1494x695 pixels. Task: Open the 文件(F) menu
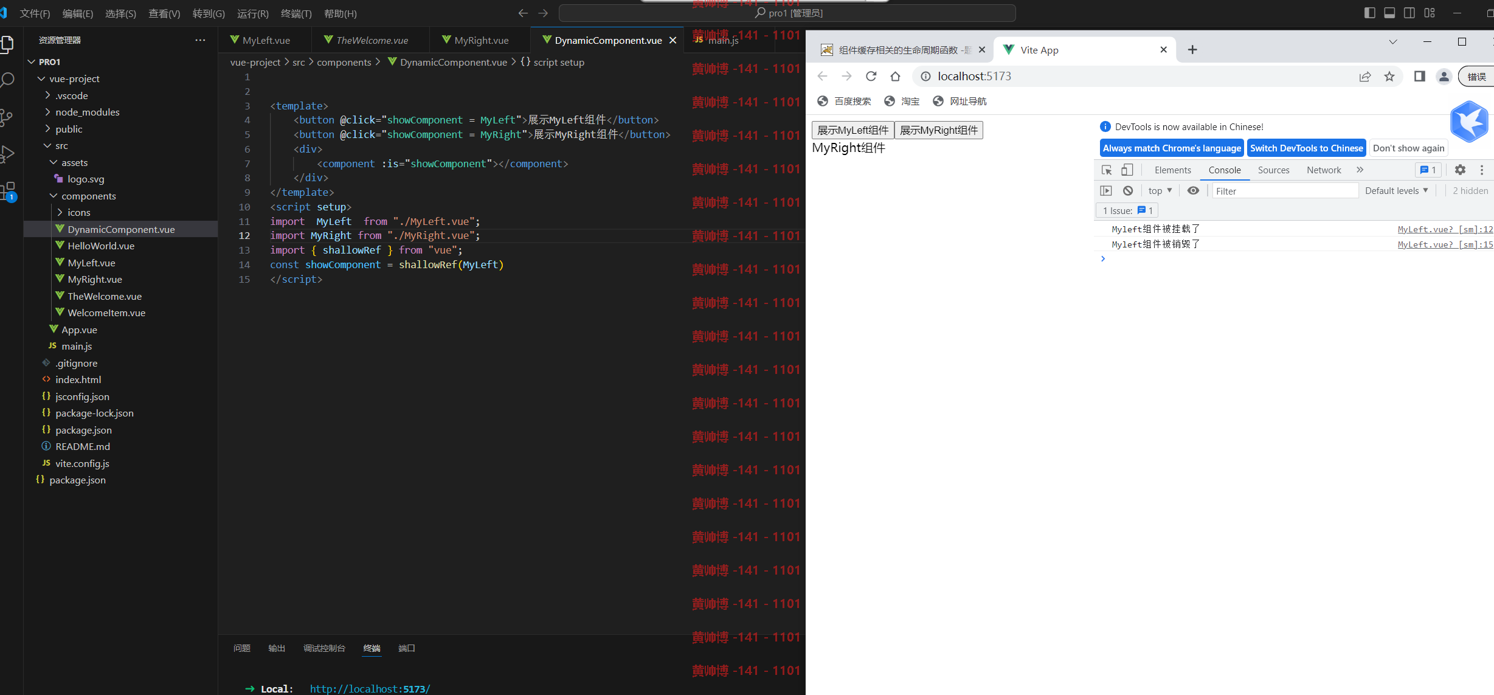[x=35, y=13]
